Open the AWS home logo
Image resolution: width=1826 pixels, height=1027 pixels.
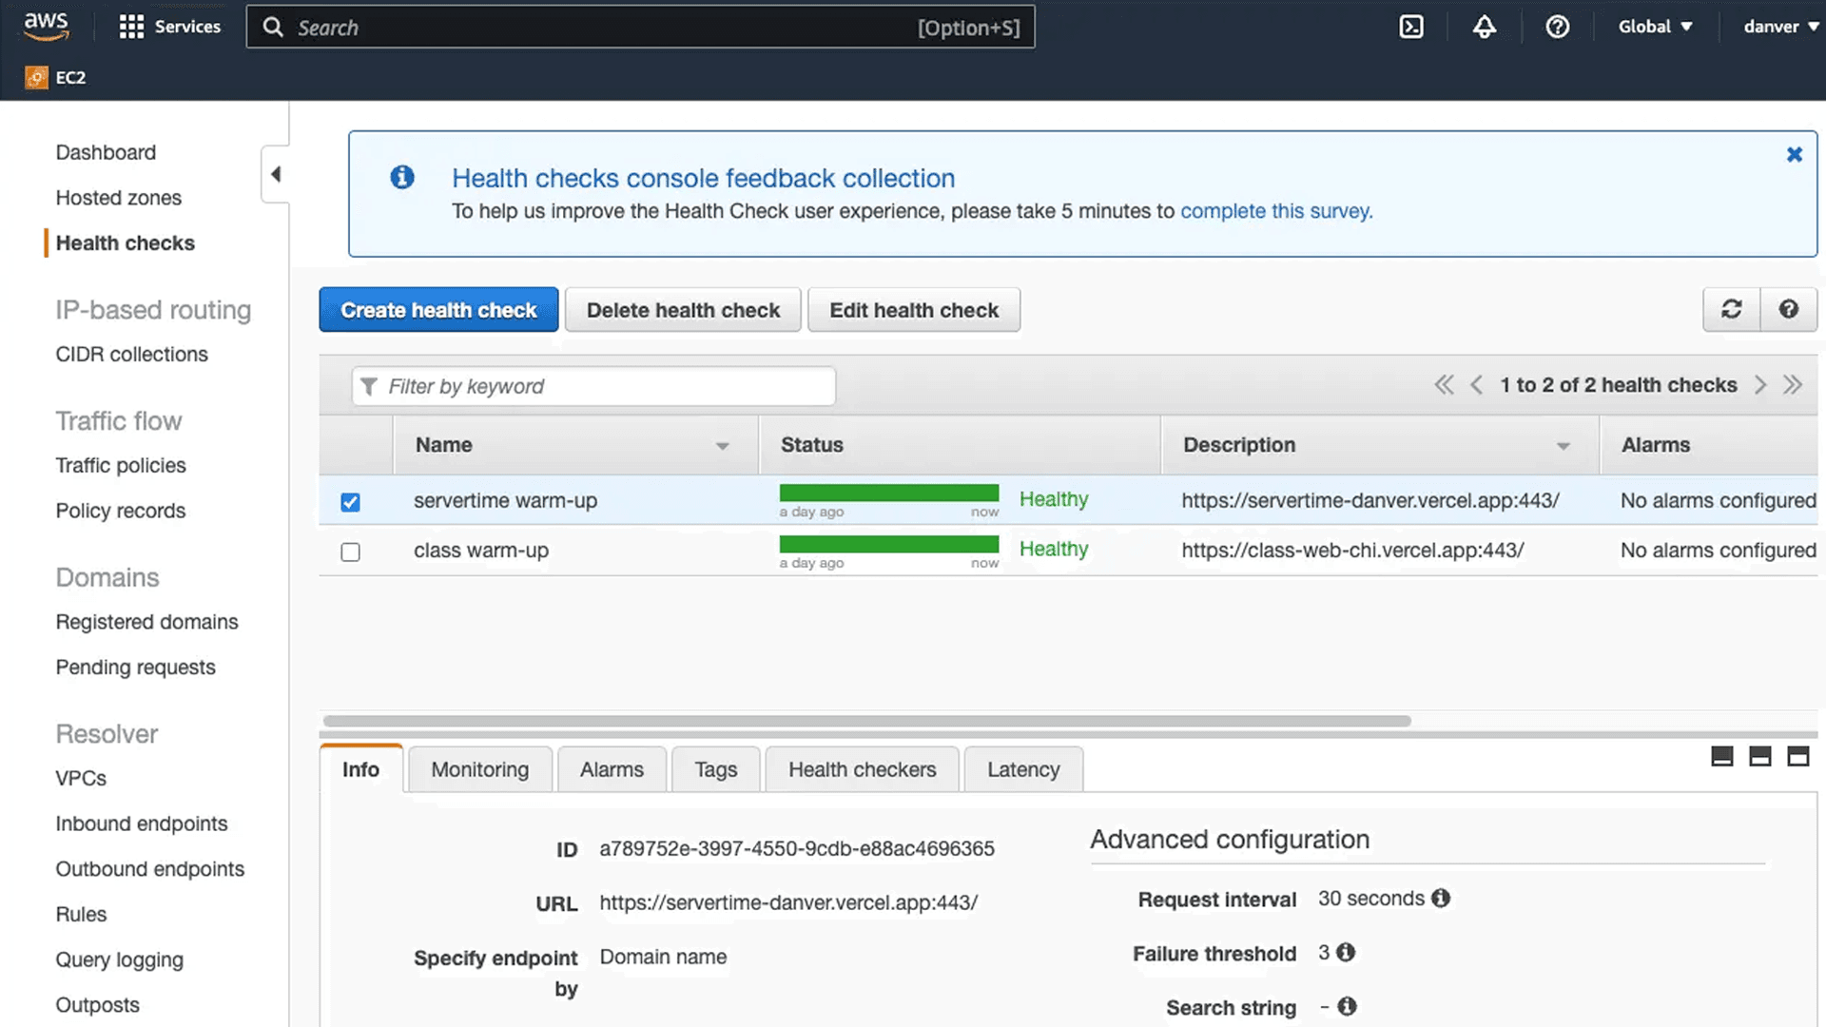[46, 26]
